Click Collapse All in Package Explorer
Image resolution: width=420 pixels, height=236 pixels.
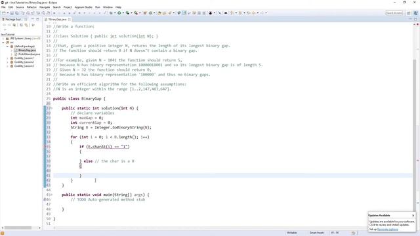(21, 25)
